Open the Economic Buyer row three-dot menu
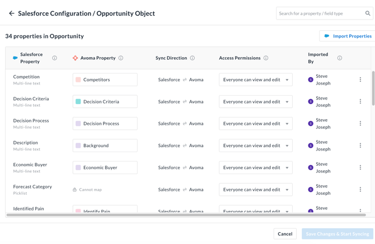 coord(360,167)
